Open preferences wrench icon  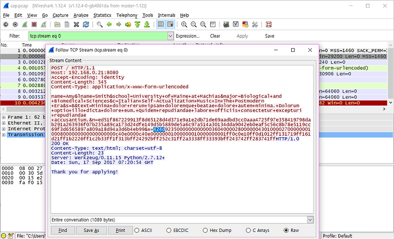[x=255, y=25]
